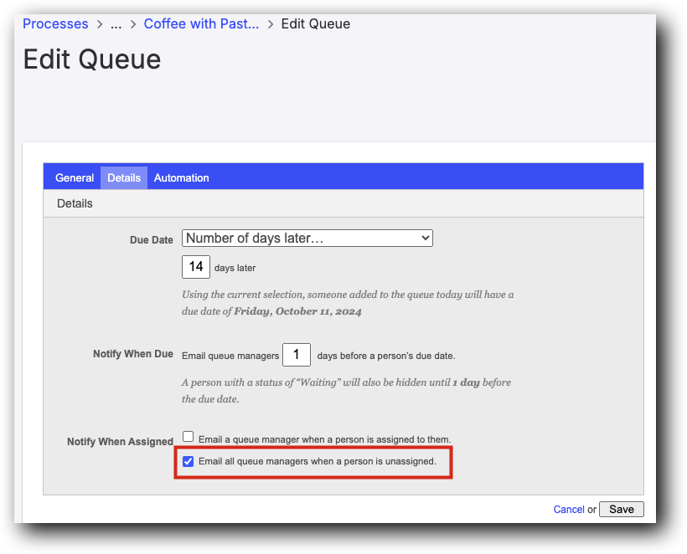Click the Cancel link

[x=569, y=509]
